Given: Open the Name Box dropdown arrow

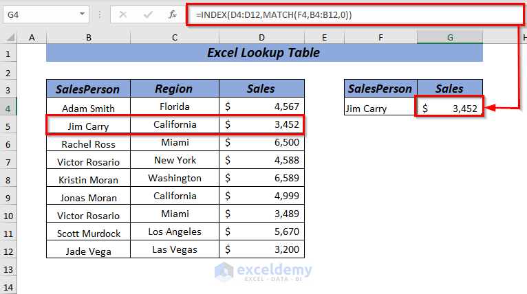Looking at the screenshot, I should coord(83,14).
